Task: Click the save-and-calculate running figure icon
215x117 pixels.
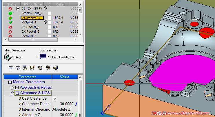Action: click(x=48, y=68)
